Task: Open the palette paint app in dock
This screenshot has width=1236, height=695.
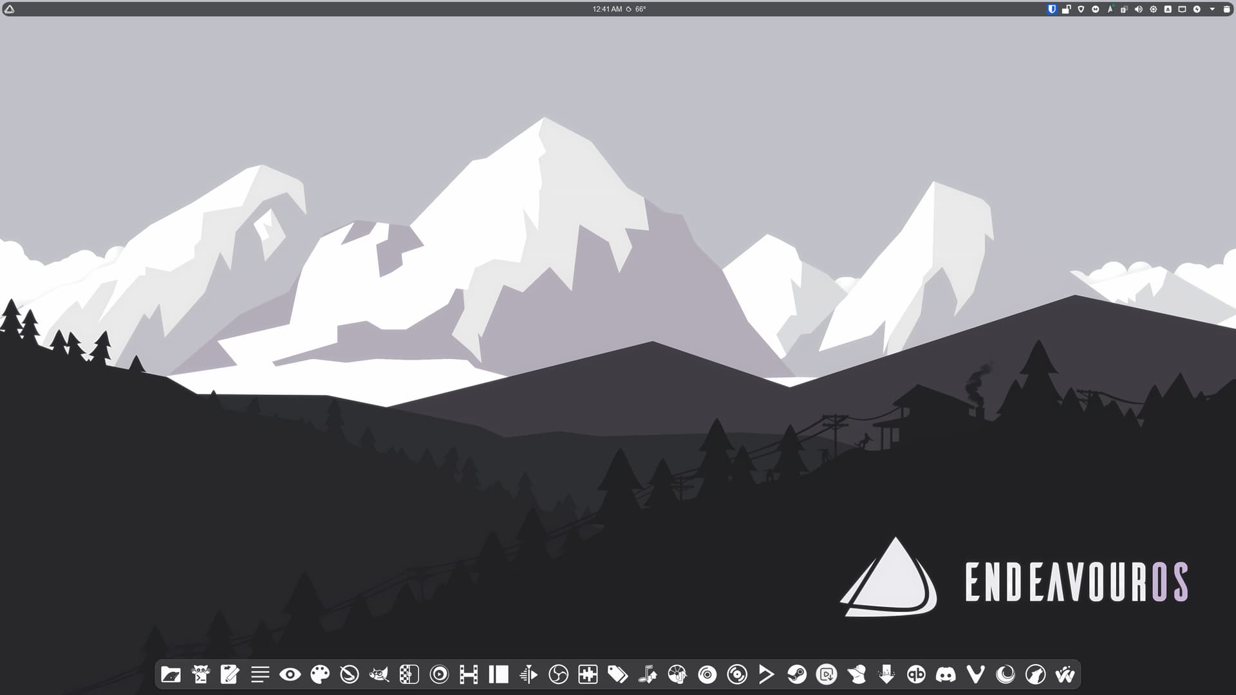Action: (320, 674)
